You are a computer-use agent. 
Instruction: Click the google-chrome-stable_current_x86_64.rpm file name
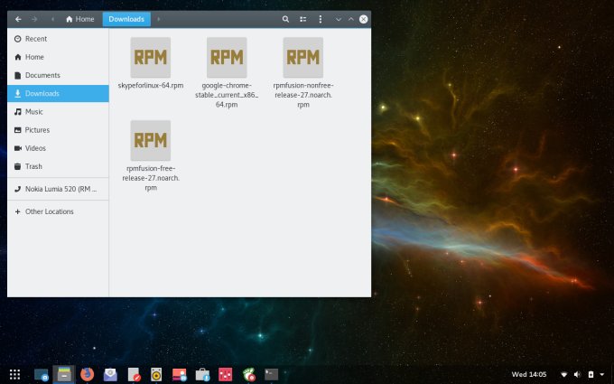pyautogui.click(x=227, y=95)
